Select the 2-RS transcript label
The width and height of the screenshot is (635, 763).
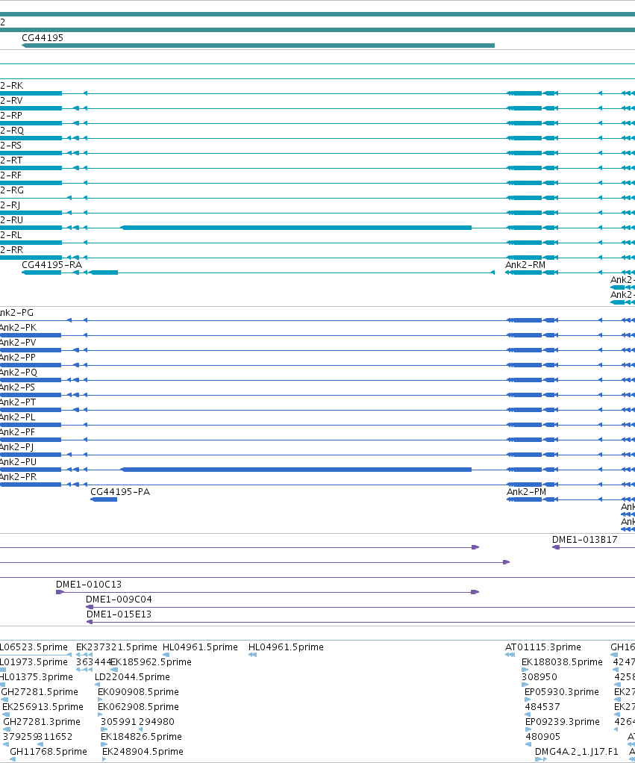[11, 146]
